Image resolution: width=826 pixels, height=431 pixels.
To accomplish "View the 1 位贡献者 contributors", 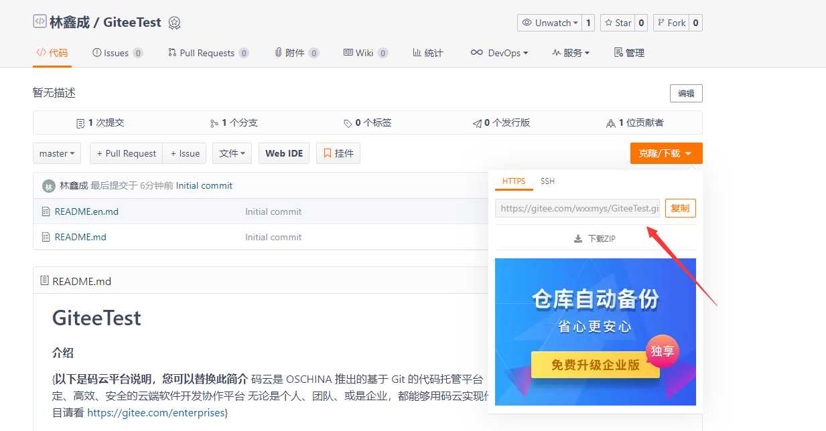I will 634,123.
